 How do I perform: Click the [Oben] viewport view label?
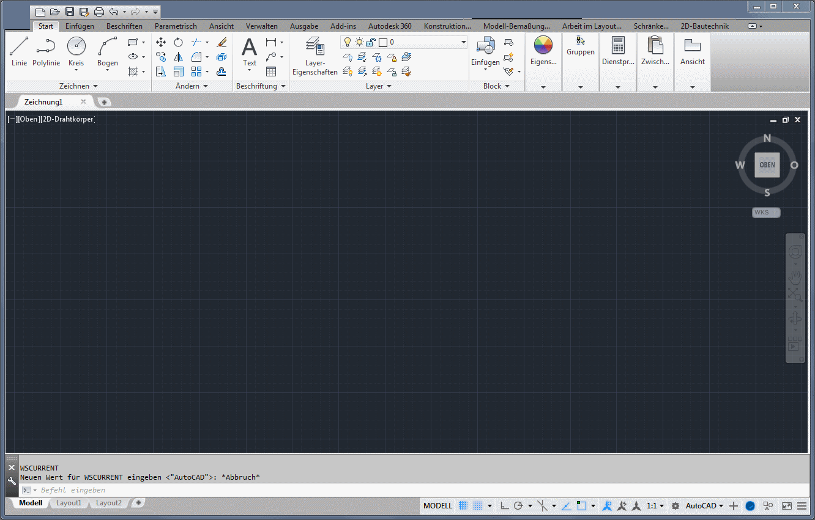coord(29,119)
